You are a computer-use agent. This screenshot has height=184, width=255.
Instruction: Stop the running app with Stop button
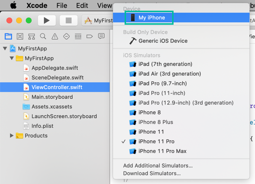tap(68, 20)
